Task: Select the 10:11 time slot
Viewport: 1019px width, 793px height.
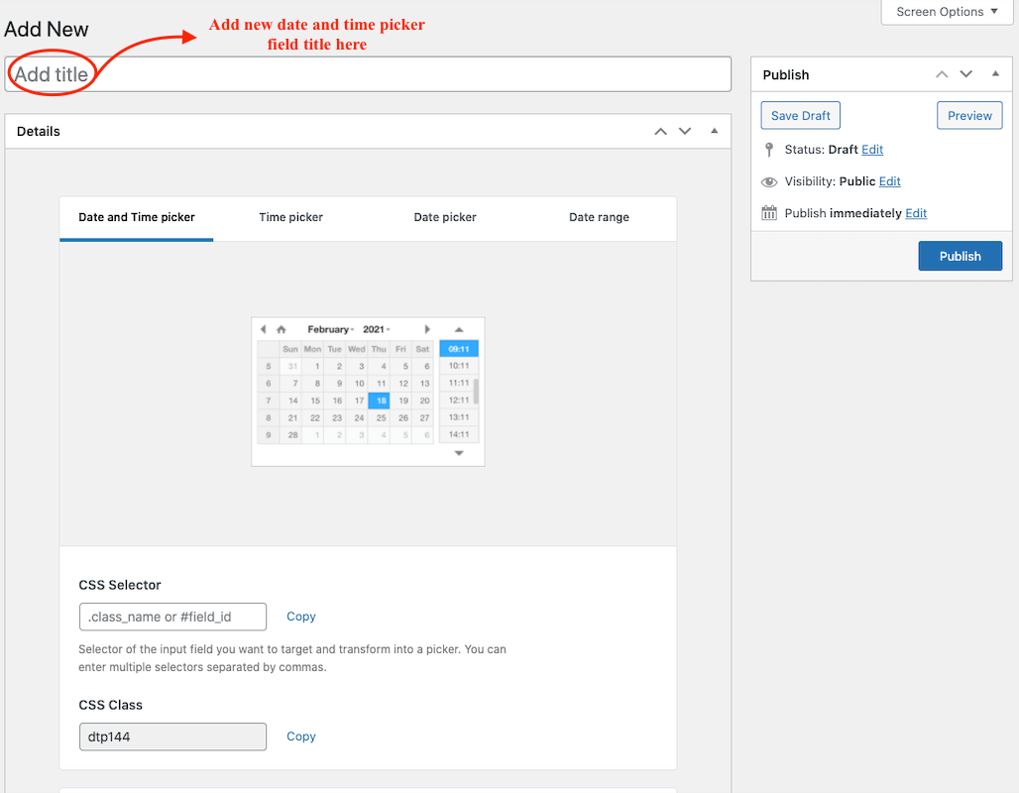Action: [459, 366]
